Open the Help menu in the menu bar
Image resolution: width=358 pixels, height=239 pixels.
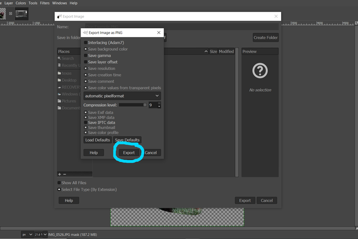[x=73, y=3]
